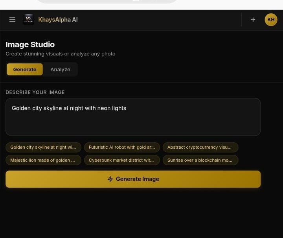Click the Image Studio heading

pos(30,44)
